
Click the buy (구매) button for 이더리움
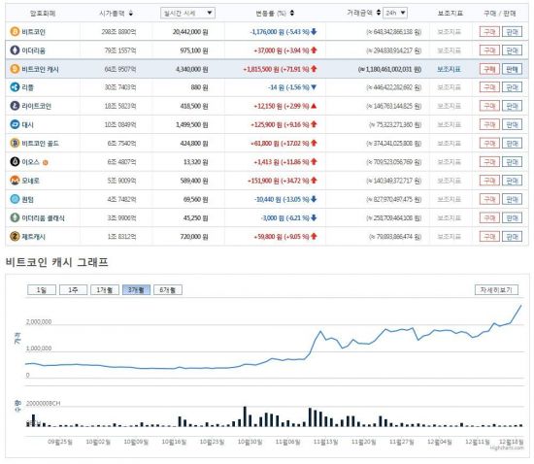(489, 50)
